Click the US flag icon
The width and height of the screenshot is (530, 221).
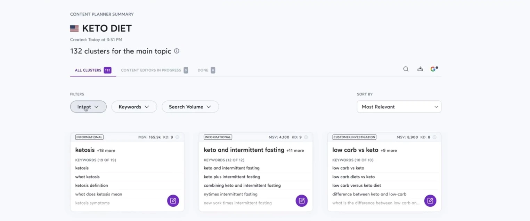point(74,28)
